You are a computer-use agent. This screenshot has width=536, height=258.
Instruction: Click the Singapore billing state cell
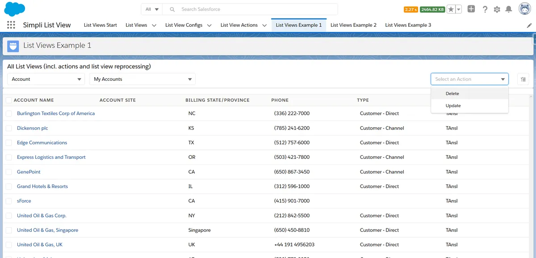[x=200, y=230]
